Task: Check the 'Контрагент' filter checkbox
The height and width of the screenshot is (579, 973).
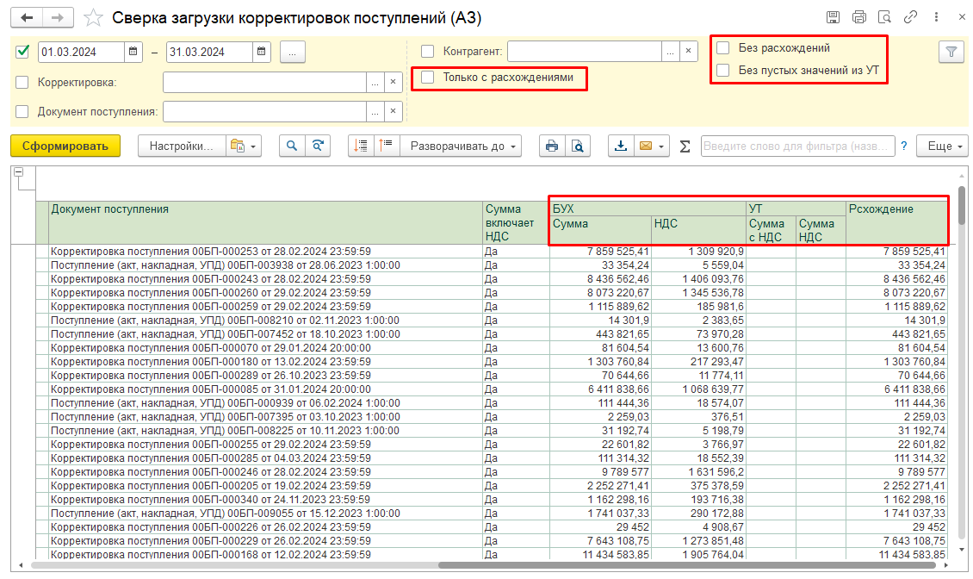Action: 428,52
